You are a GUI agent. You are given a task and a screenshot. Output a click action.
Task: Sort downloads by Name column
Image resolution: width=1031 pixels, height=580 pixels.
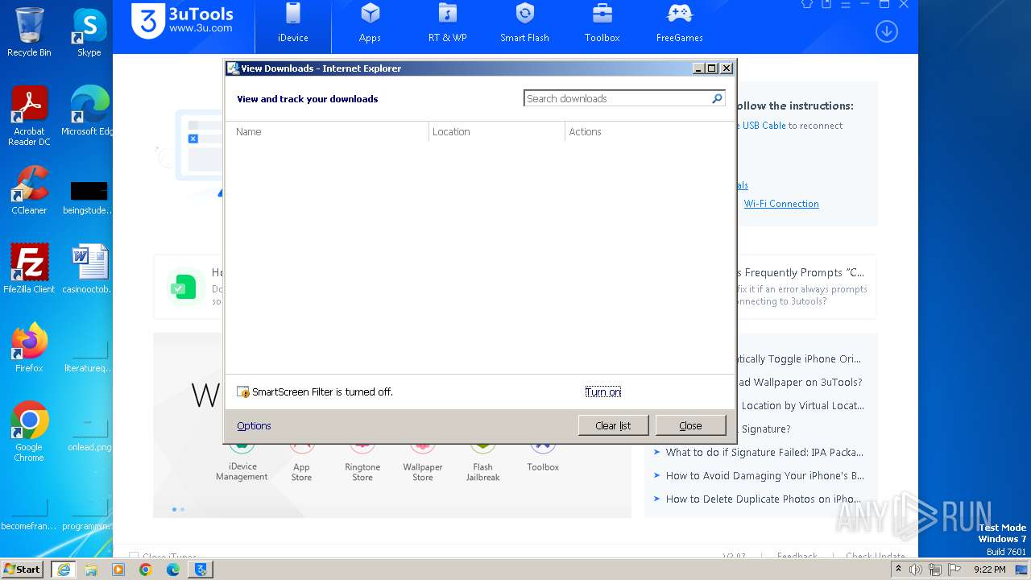point(326,131)
